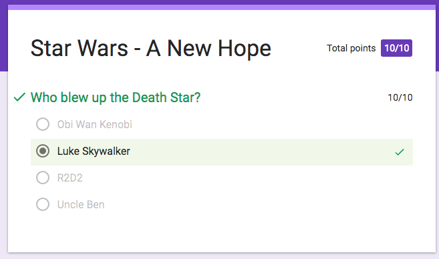Click the Uncle Ben option label
This screenshot has height=259, width=439.
[x=81, y=205]
